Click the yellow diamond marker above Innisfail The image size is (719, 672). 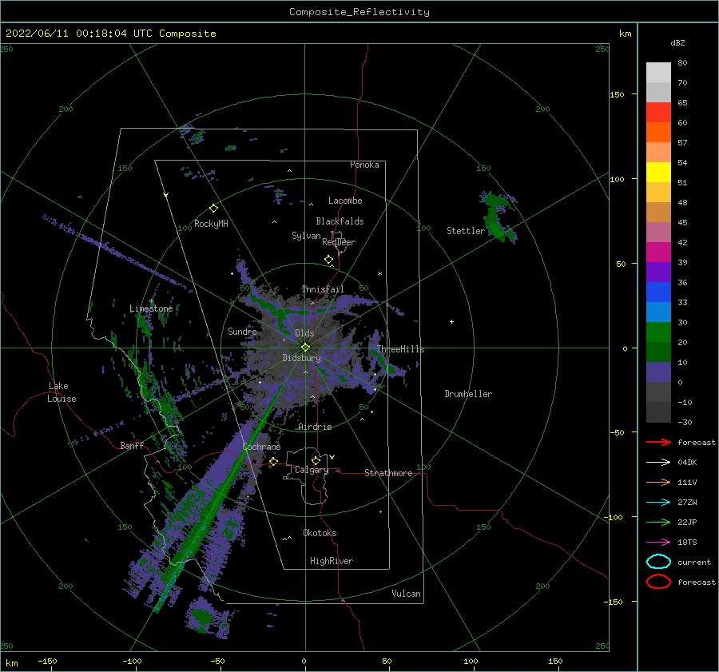coord(328,259)
